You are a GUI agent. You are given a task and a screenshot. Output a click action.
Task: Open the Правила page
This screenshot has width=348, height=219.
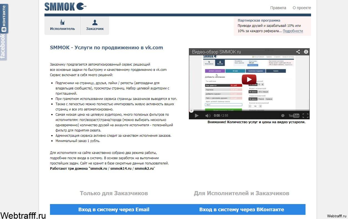tap(278, 8)
